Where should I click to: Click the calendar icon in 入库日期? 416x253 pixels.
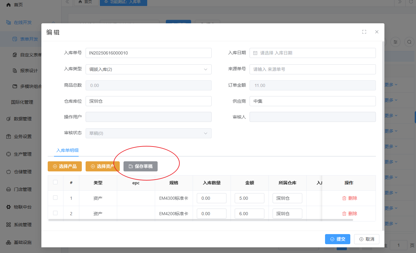(x=255, y=53)
